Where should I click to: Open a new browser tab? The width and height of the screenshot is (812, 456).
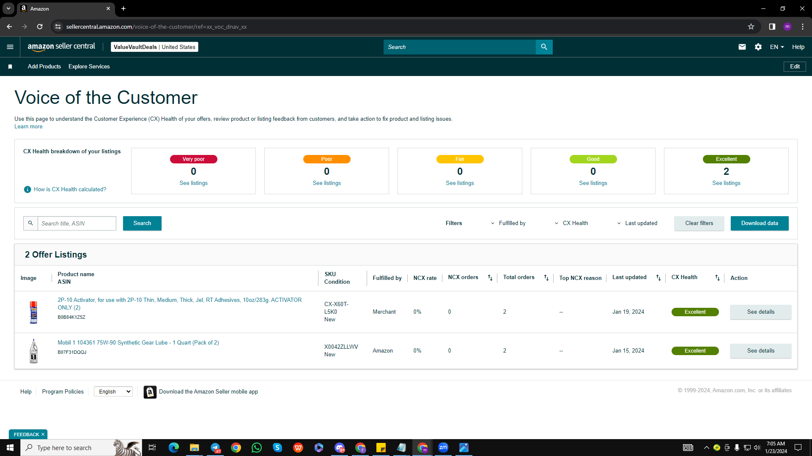click(x=123, y=8)
